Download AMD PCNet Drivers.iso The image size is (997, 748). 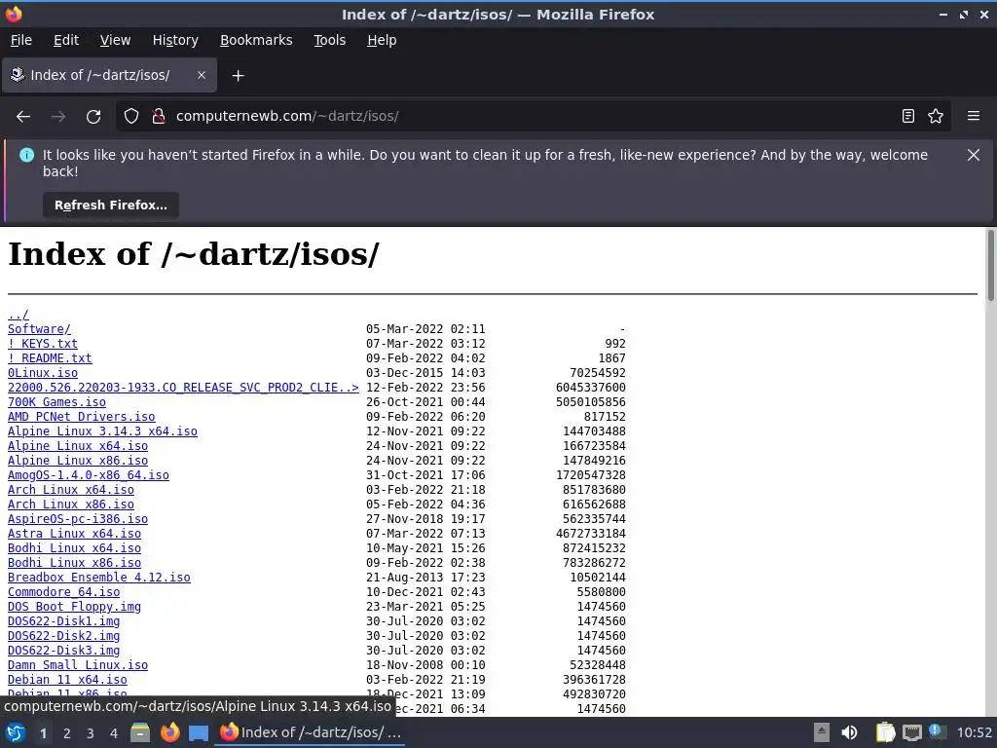click(82, 417)
